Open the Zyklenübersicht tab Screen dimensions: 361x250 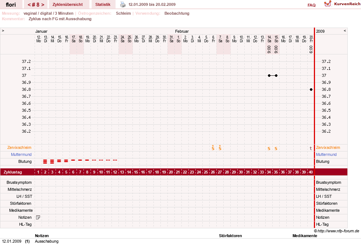pyautogui.click(x=68, y=4)
